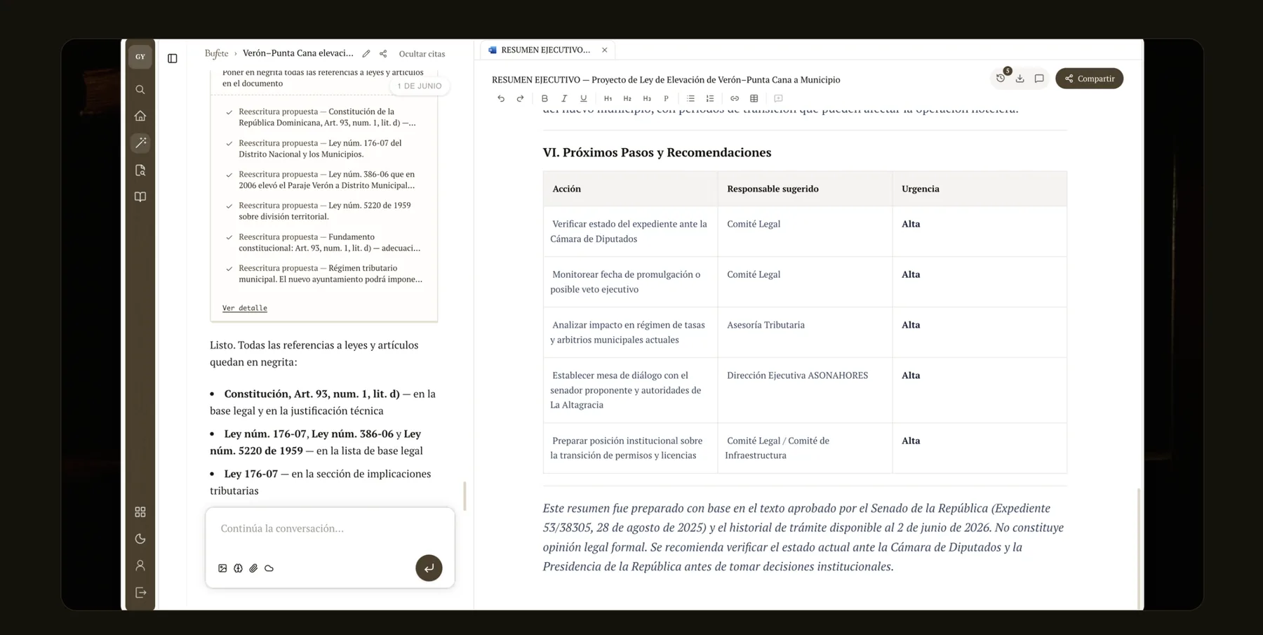Screen dimensions: 1263x635
Task: Open version history with 5 badge
Action: tap(1001, 78)
